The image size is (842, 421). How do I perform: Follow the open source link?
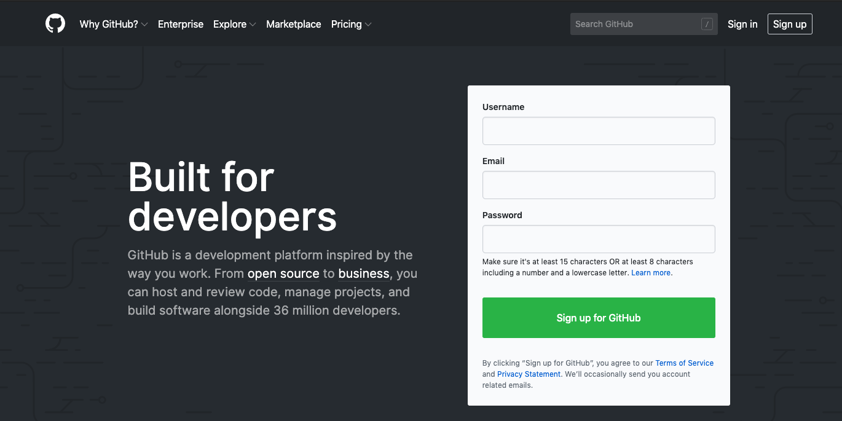coord(283,273)
